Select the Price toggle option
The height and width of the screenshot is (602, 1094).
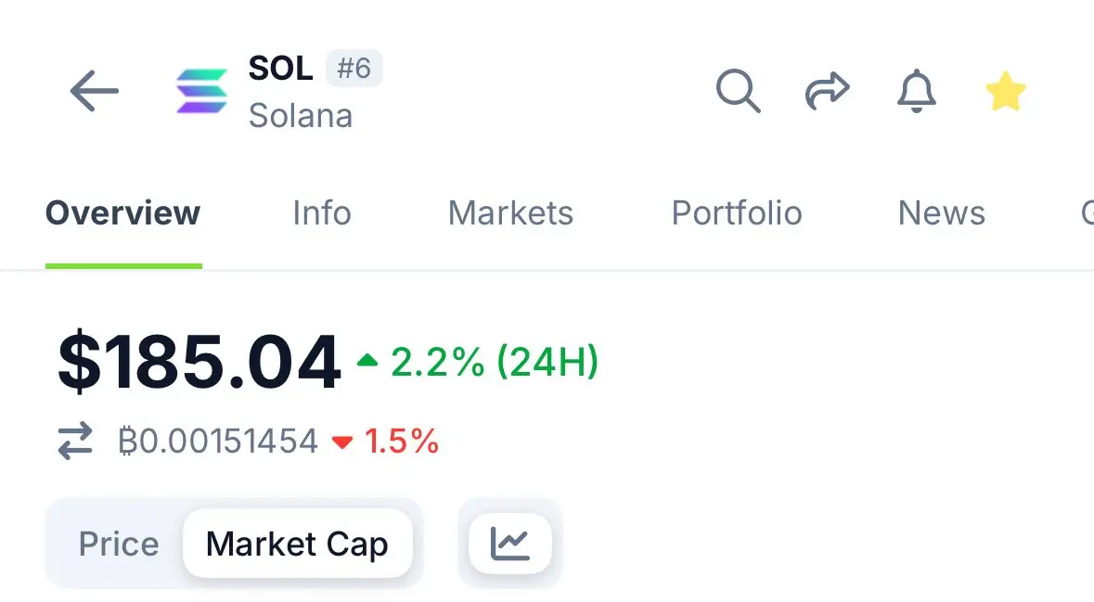pyautogui.click(x=119, y=544)
